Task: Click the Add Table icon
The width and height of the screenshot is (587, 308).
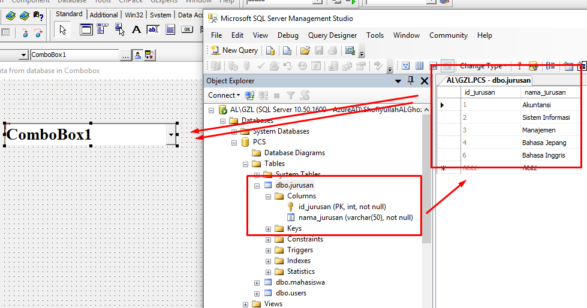Action: (568, 67)
